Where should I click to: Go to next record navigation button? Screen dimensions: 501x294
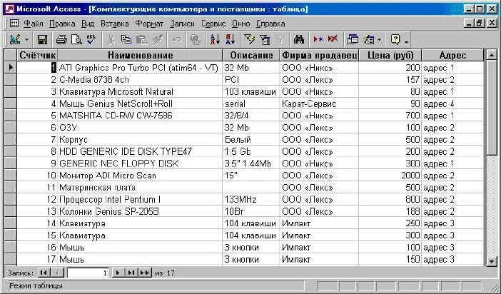point(118,273)
